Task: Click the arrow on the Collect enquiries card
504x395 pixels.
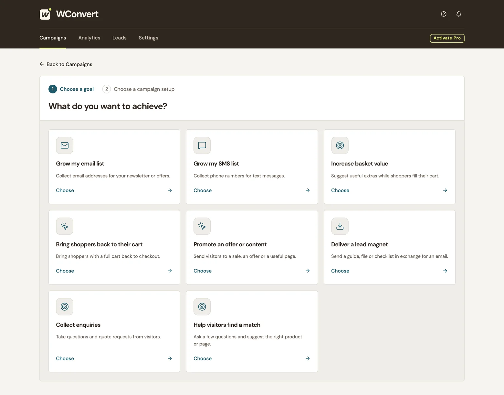Action: [170, 358]
